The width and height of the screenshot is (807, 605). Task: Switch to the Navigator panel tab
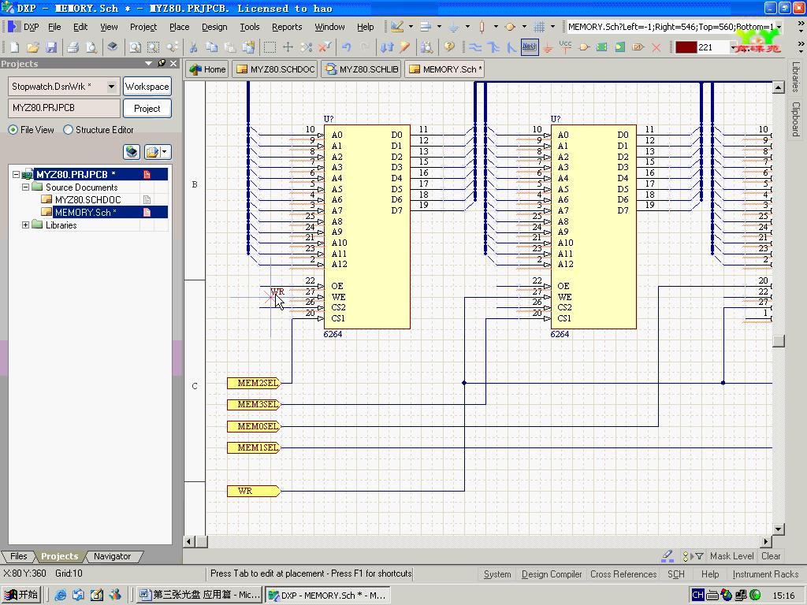pyautogui.click(x=112, y=556)
